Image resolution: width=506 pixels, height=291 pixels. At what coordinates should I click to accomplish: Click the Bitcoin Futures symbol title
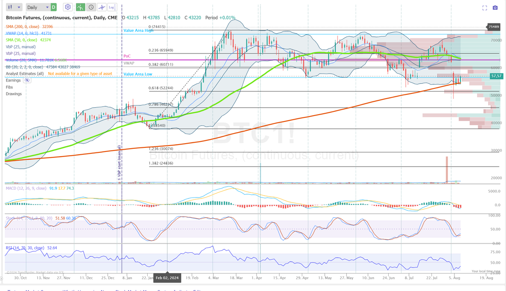[62, 18]
